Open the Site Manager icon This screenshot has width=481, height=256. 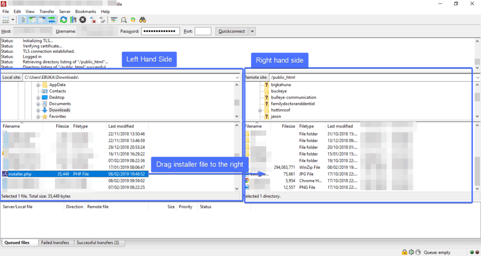pyautogui.click(x=6, y=20)
